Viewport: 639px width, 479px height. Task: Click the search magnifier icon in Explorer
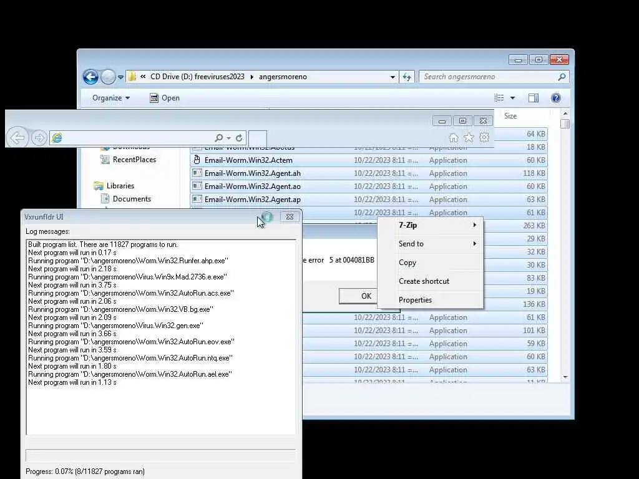tap(562, 77)
